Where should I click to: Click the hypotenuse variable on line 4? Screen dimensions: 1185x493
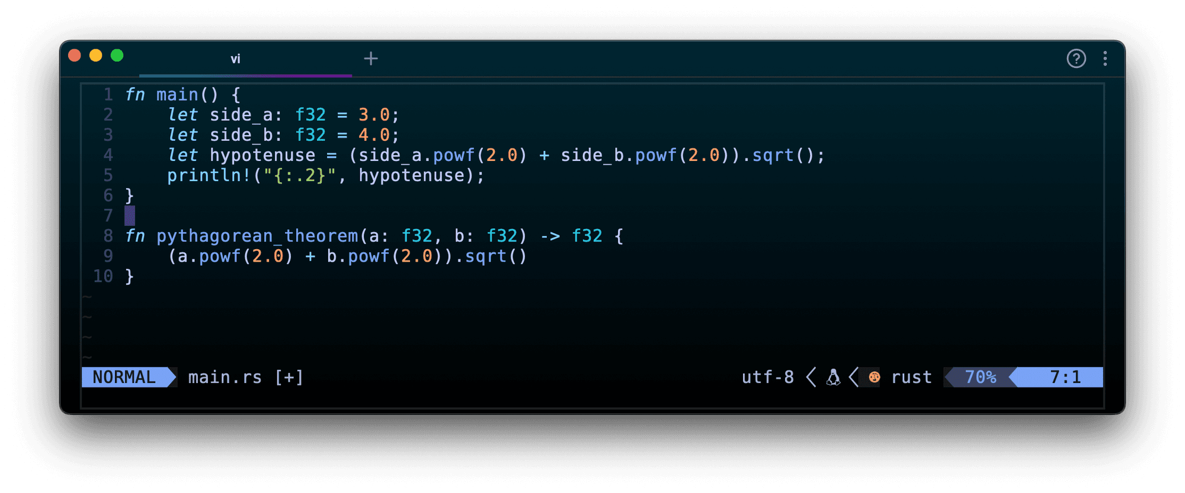[x=262, y=156]
